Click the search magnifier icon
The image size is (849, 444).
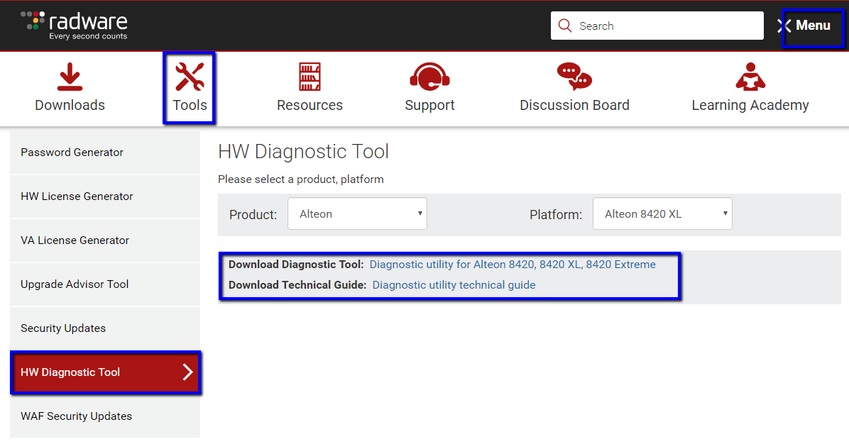[x=565, y=25]
